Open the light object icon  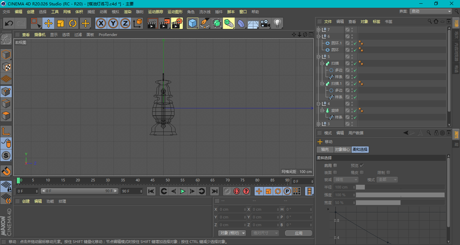(277, 23)
